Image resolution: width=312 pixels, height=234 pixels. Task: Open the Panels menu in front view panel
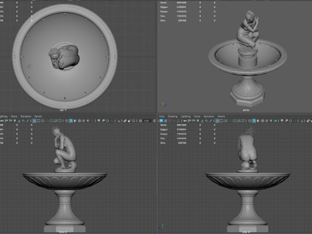38,116
